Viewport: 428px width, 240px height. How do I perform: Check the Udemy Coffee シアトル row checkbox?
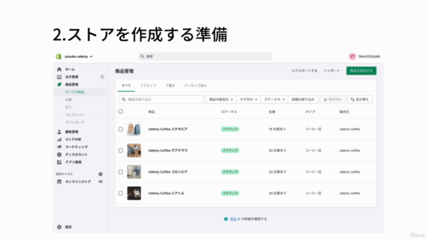coord(120,193)
